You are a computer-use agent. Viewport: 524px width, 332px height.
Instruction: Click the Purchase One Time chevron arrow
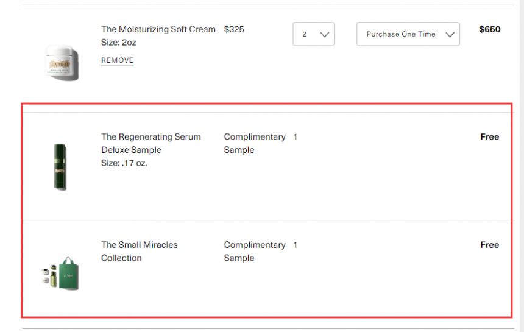click(450, 34)
